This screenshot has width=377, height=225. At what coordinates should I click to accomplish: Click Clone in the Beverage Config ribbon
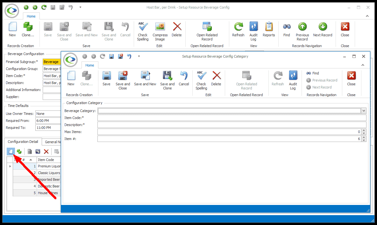tap(28, 29)
